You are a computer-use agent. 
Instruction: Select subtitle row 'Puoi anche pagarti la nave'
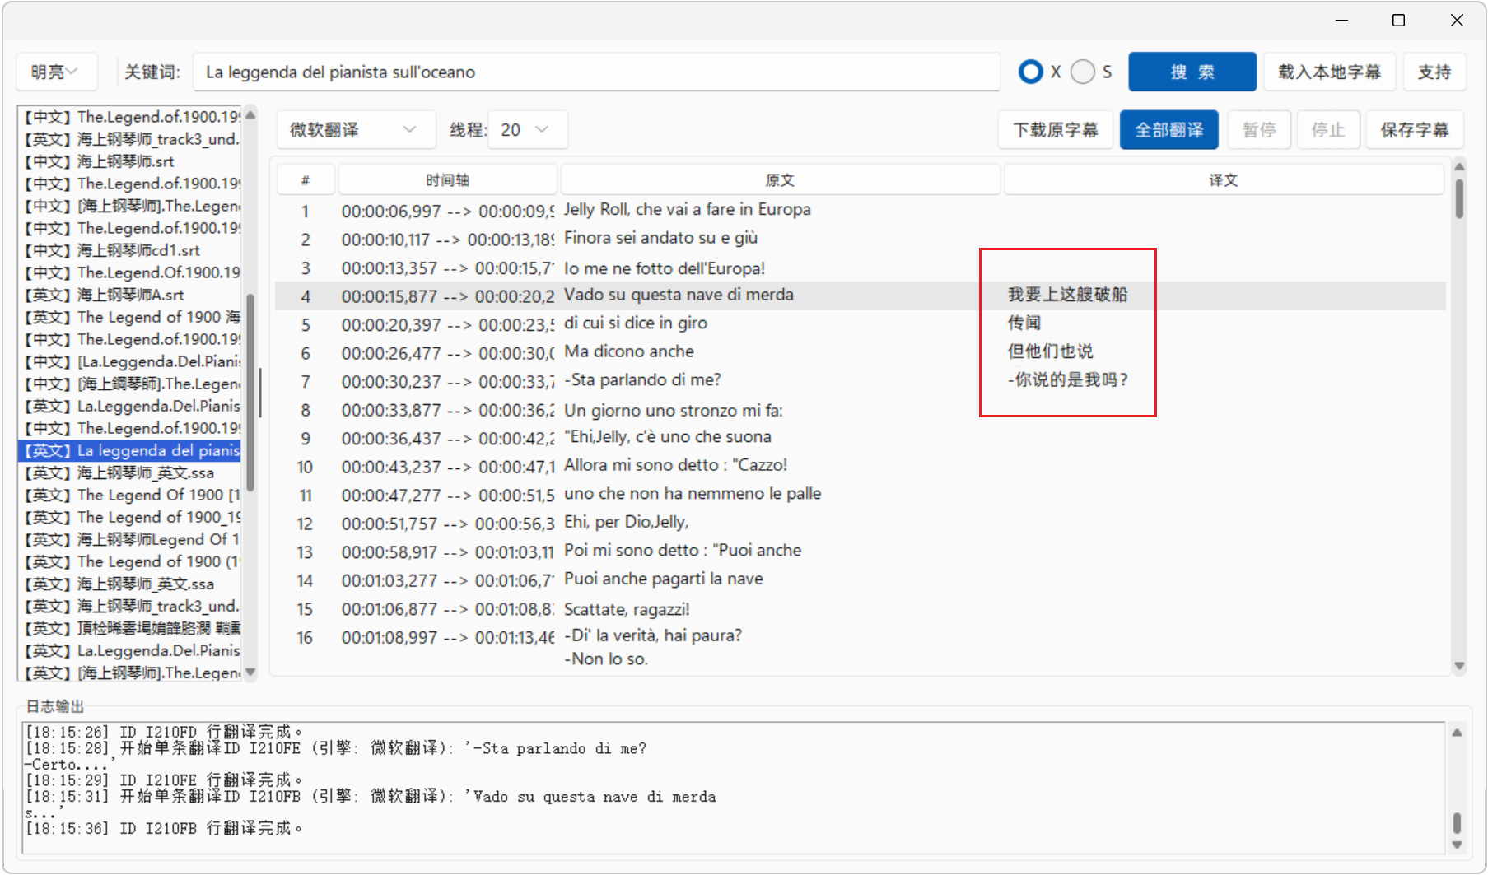coord(860,580)
